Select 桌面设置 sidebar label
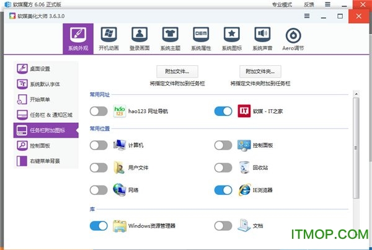 [40, 69]
